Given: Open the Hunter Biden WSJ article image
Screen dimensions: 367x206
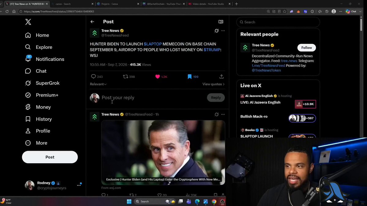Looking at the screenshot, I should [163, 153].
